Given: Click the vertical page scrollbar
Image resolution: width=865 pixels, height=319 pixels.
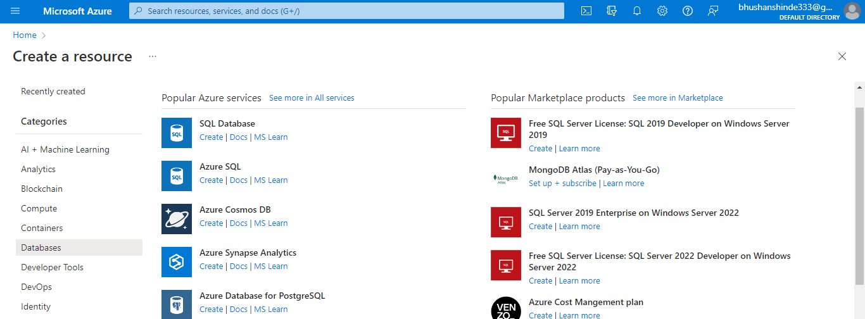Looking at the screenshot, I should [x=859, y=190].
